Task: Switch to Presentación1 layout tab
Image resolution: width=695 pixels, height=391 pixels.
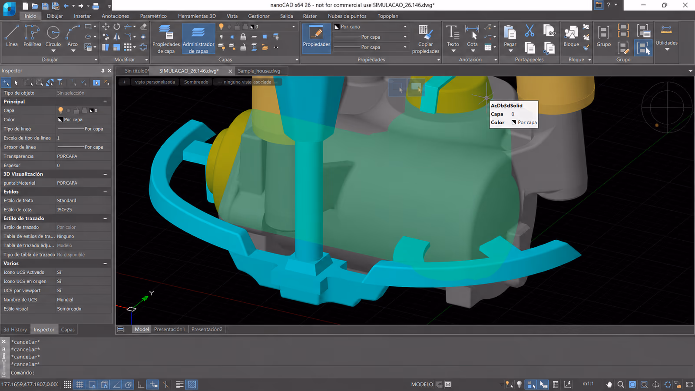Action: click(169, 329)
